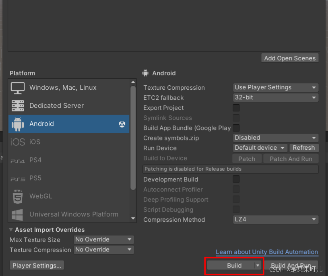
Task: Enable the Export Project checkbox
Action: tap(236, 108)
